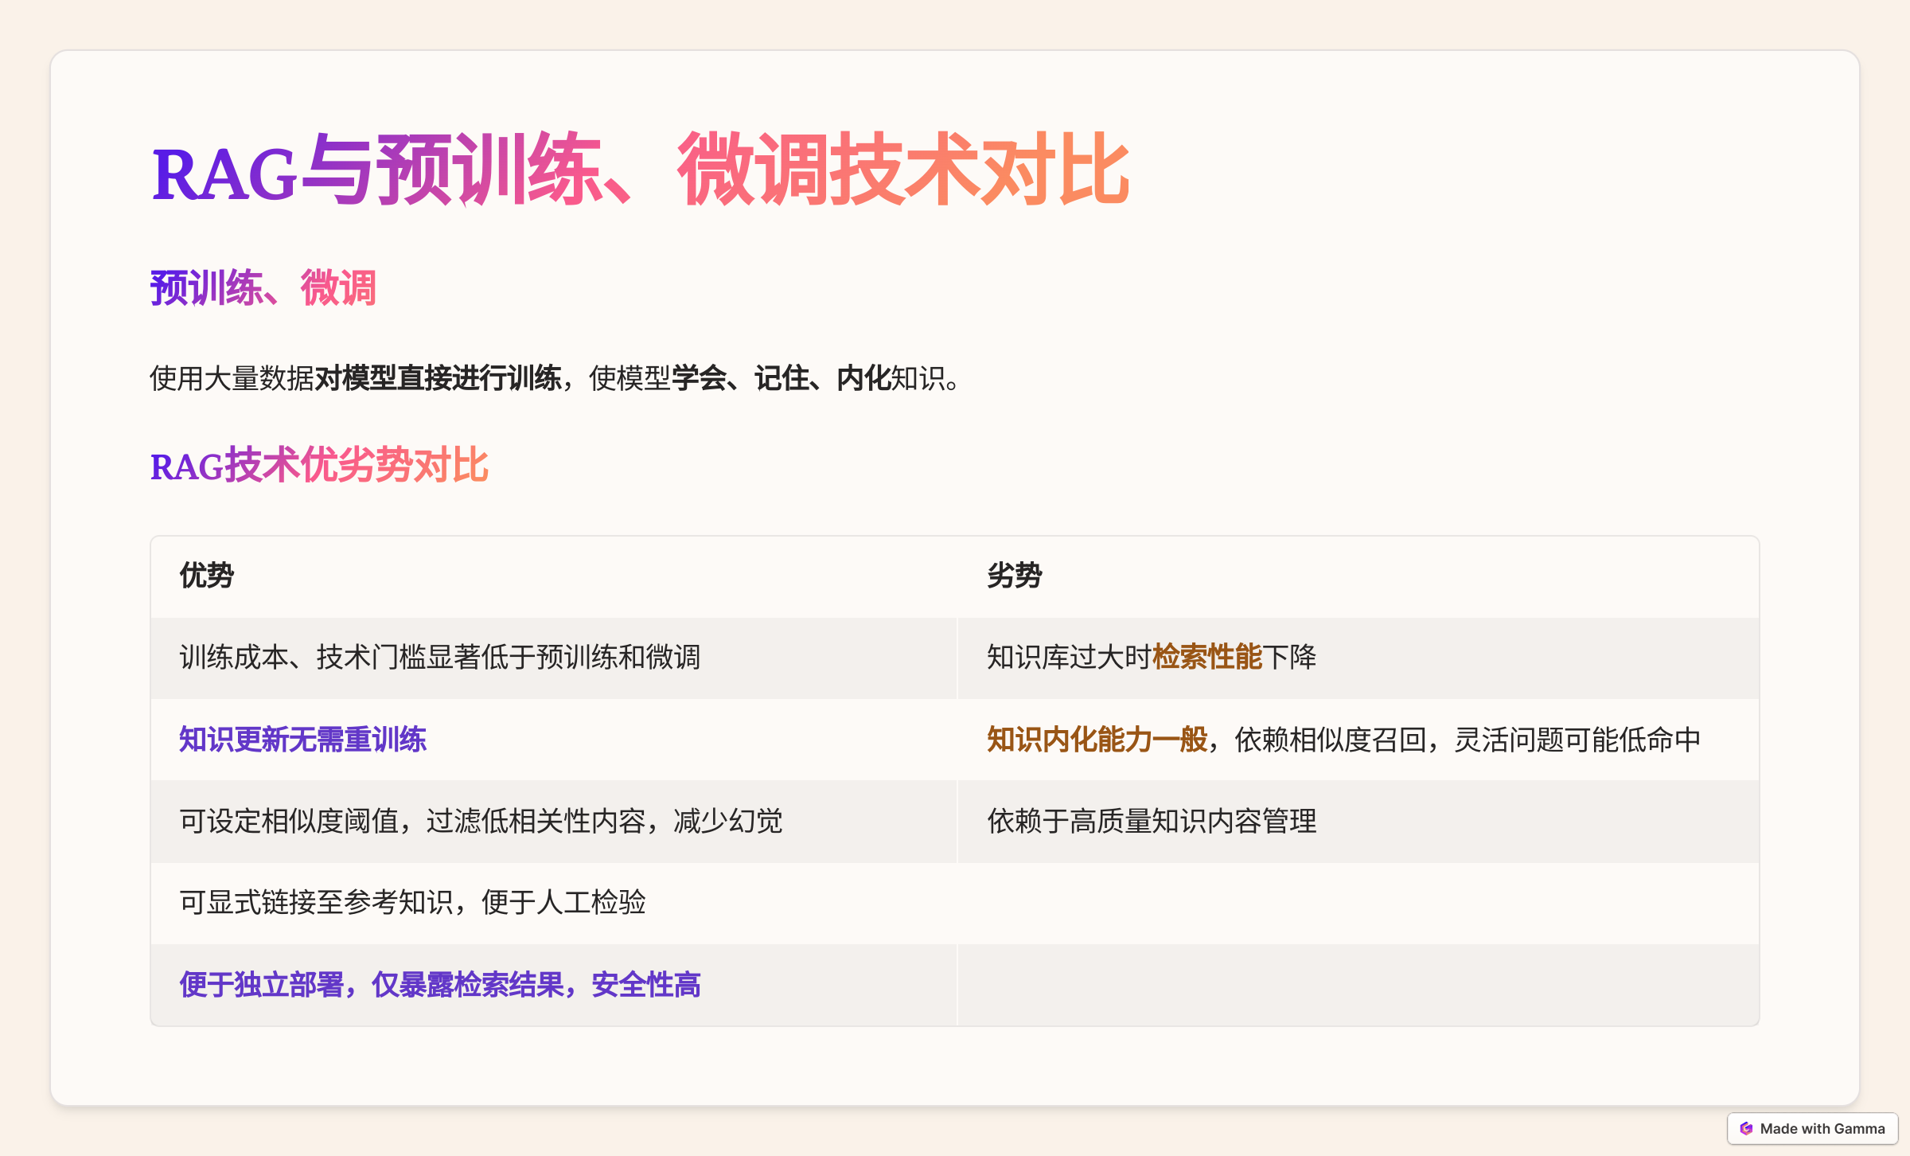The height and width of the screenshot is (1156, 1910).
Task: Click the cell '知识库过大时检索性能下降'
Action: coord(1152,658)
